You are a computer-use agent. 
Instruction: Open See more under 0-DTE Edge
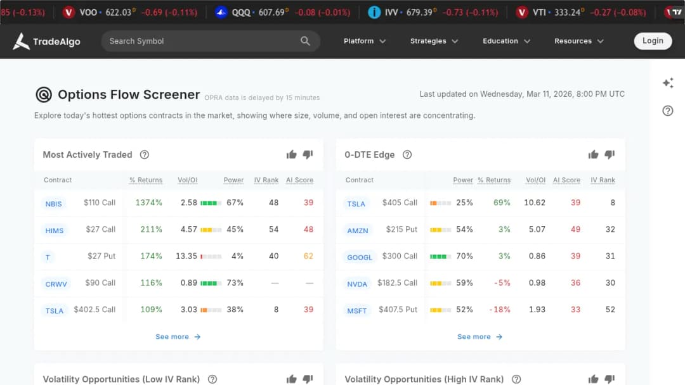tap(480, 337)
